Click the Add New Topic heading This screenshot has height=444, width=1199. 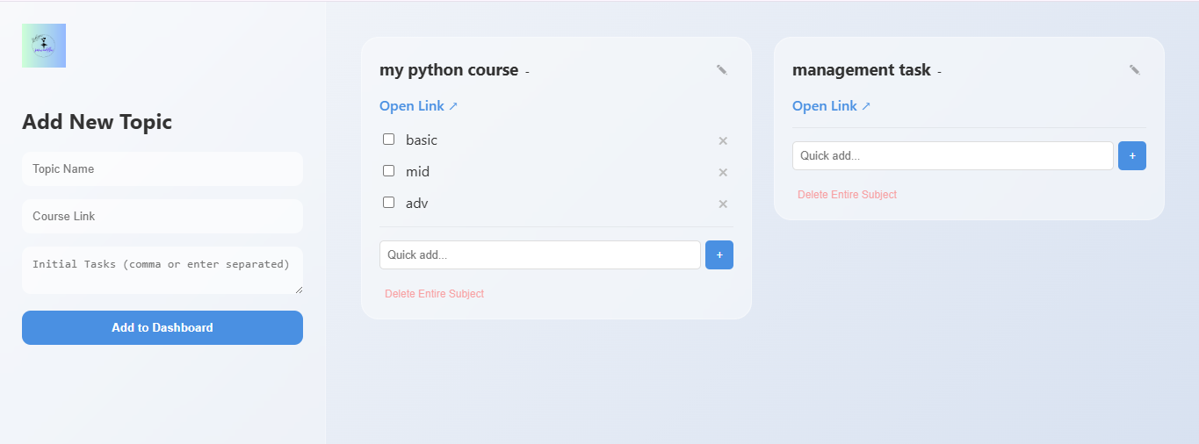pos(97,122)
